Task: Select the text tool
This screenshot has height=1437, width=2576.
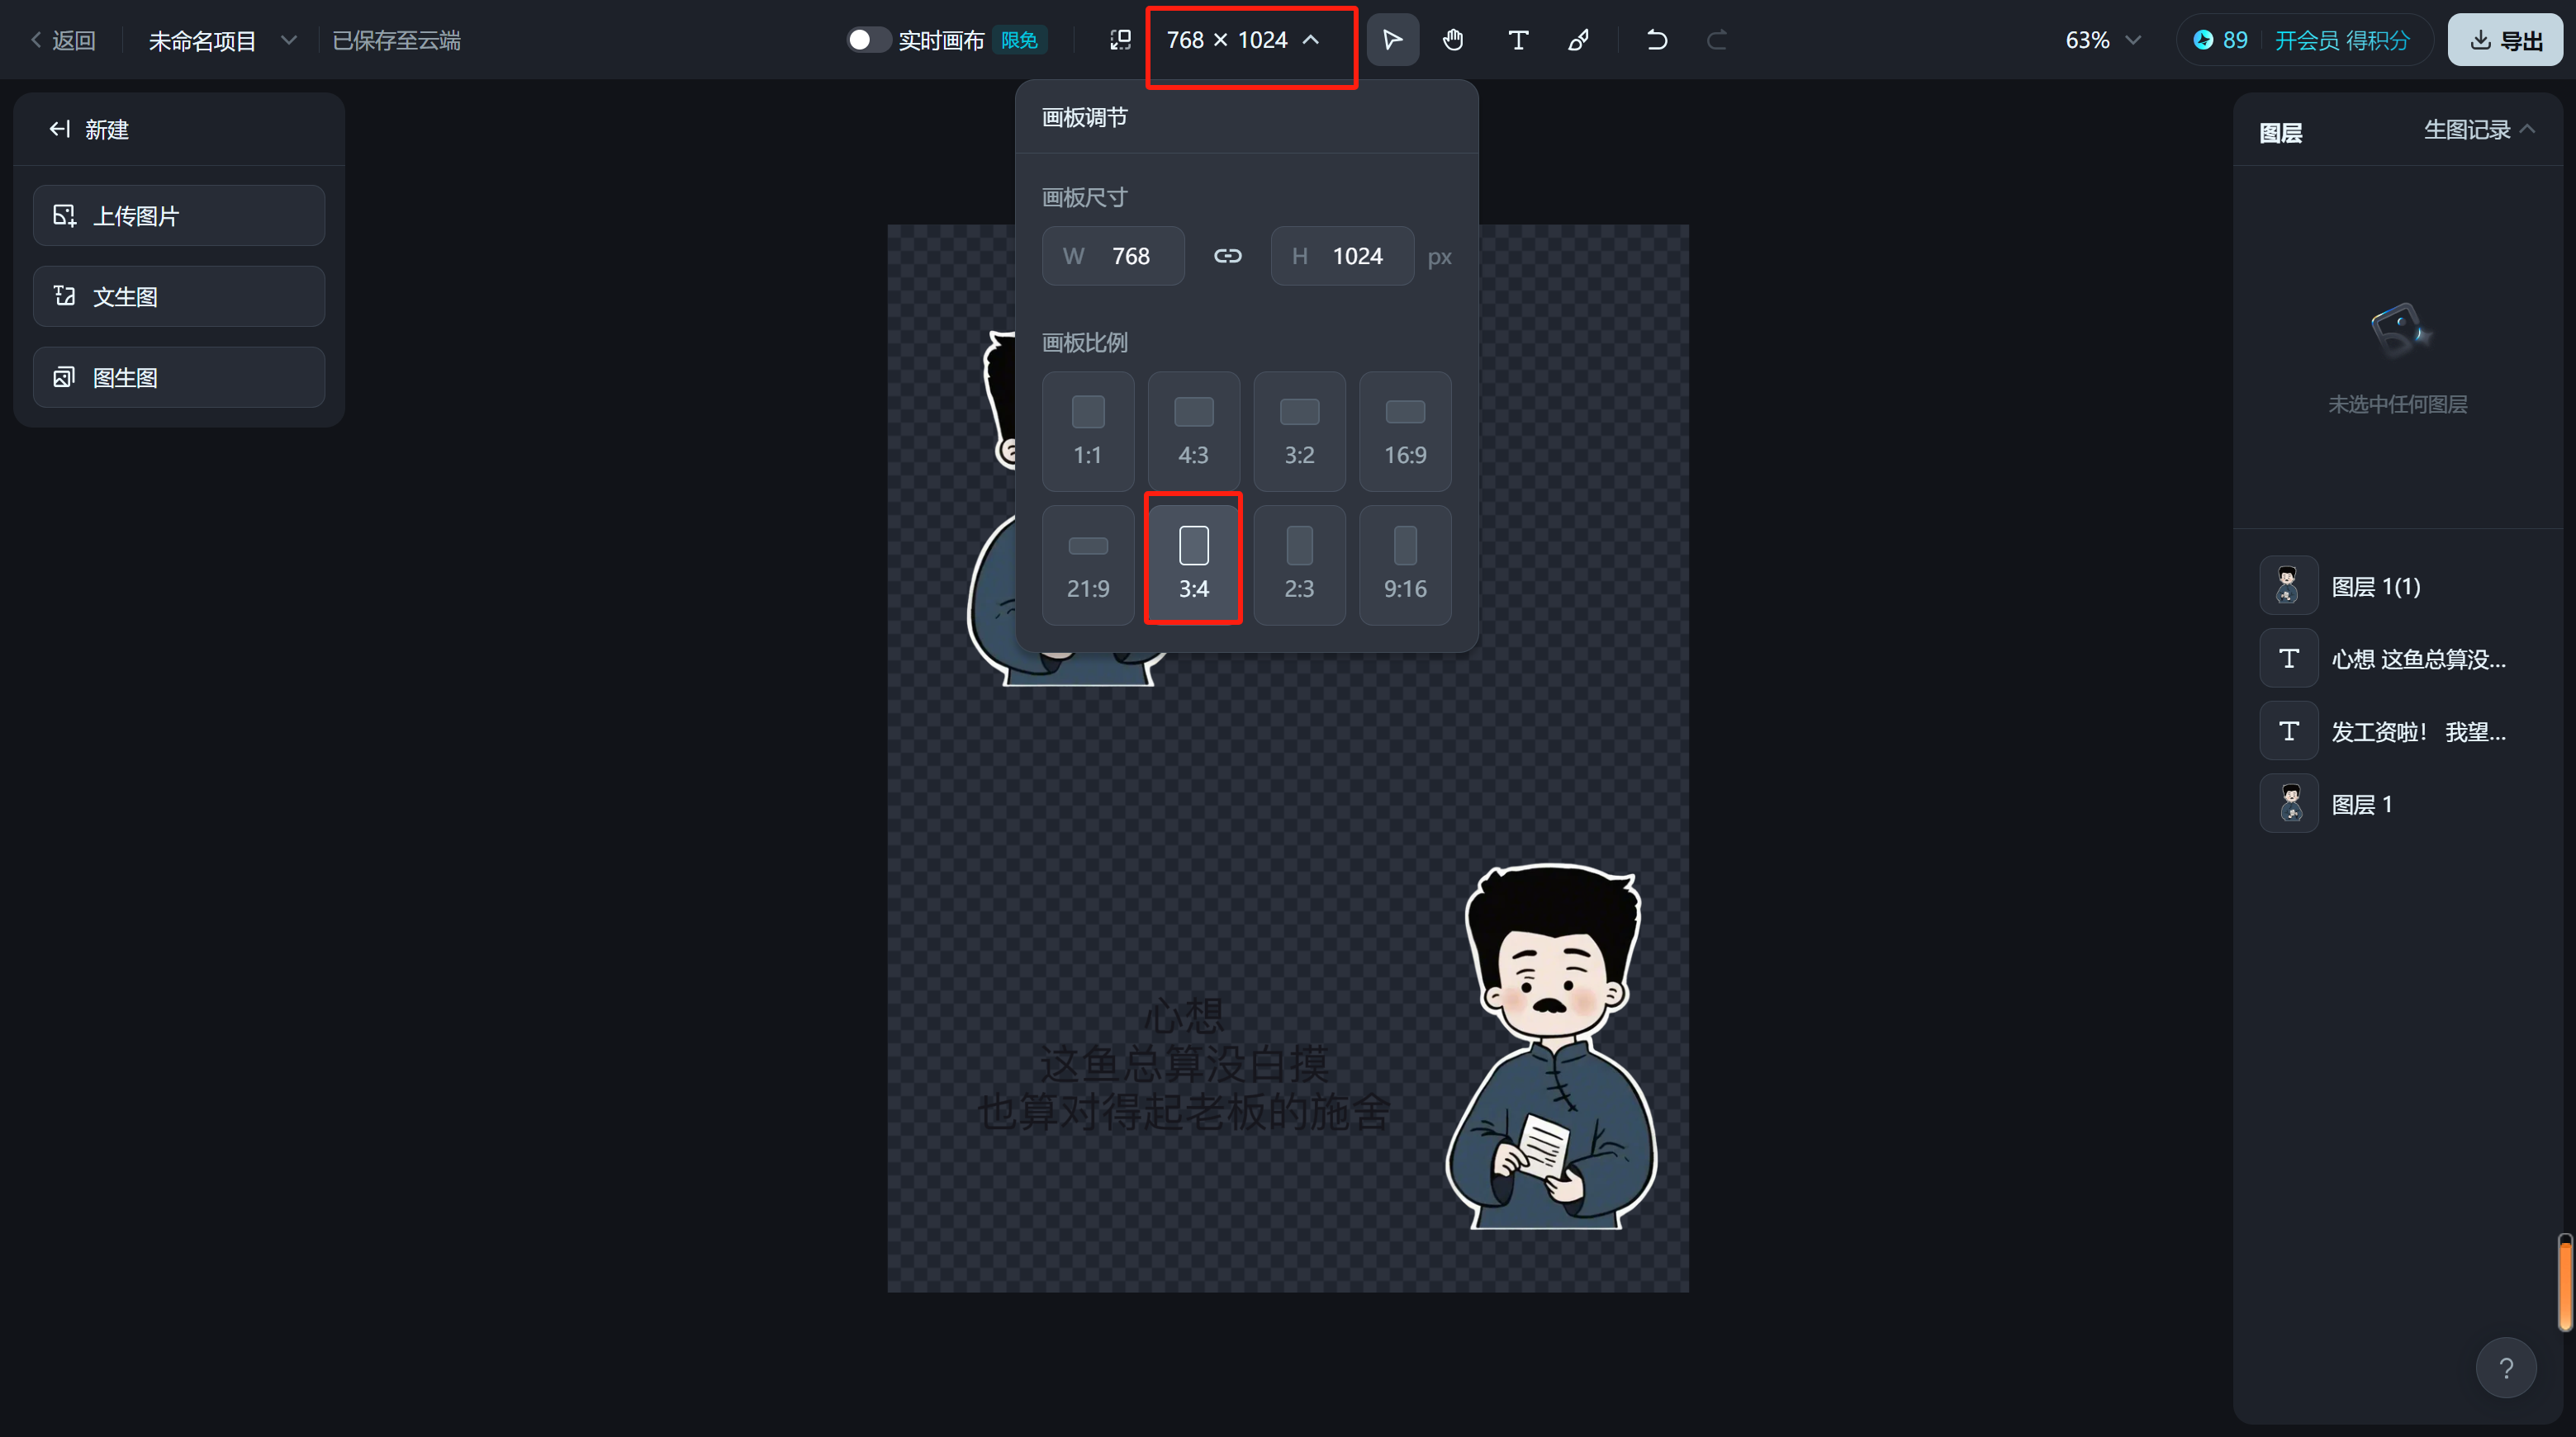Action: click(1517, 40)
